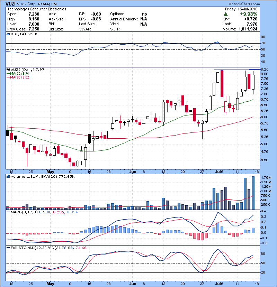Click the Bid Size label
Viewport: 277px width, 287px height.
tap(56, 29)
